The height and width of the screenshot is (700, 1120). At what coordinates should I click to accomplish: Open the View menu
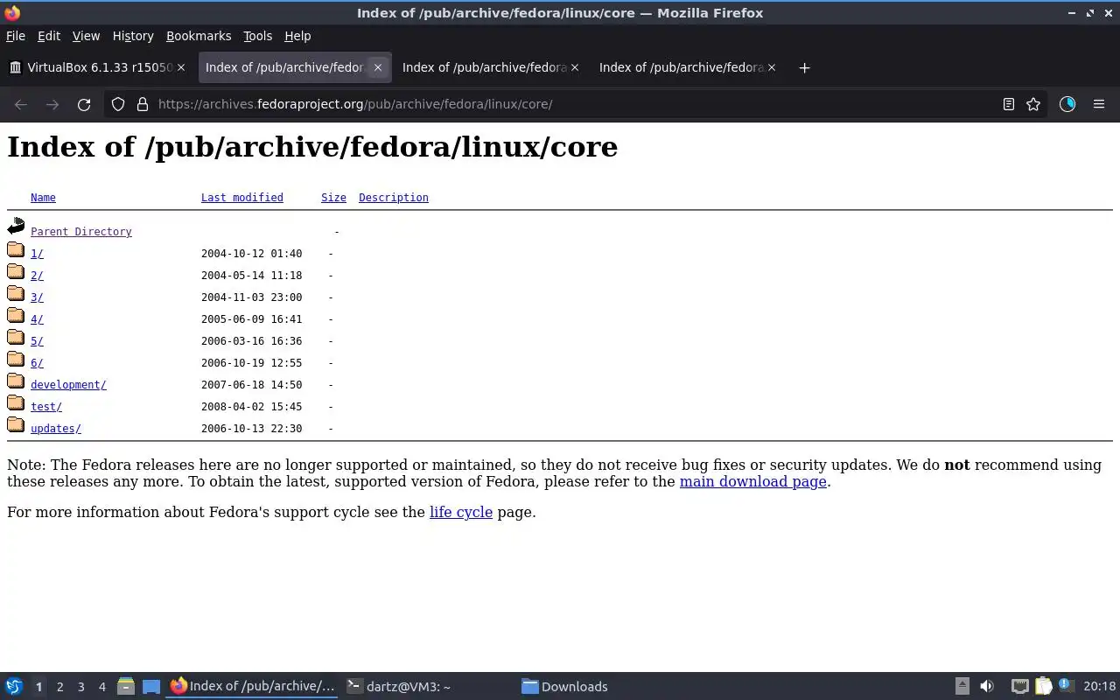coord(86,36)
